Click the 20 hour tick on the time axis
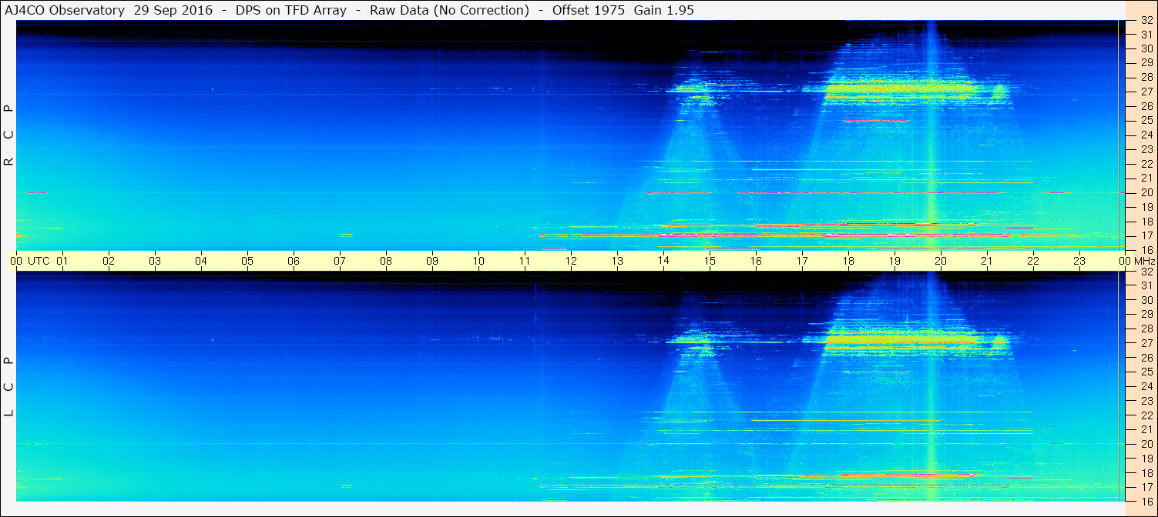This screenshot has width=1158, height=517. click(x=941, y=261)
